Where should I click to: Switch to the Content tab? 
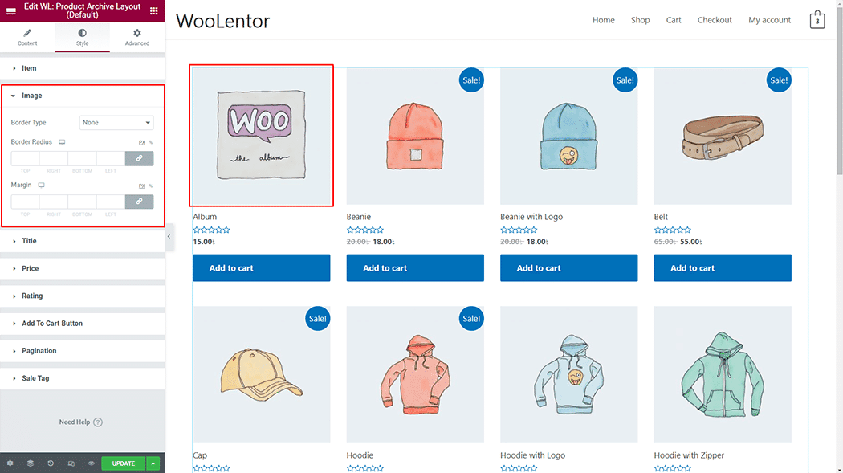(27, 37)
